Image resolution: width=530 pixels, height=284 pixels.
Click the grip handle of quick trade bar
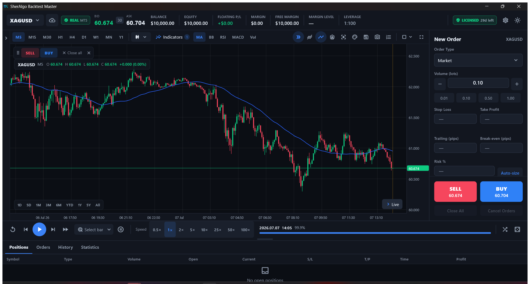tap(18, 53)
